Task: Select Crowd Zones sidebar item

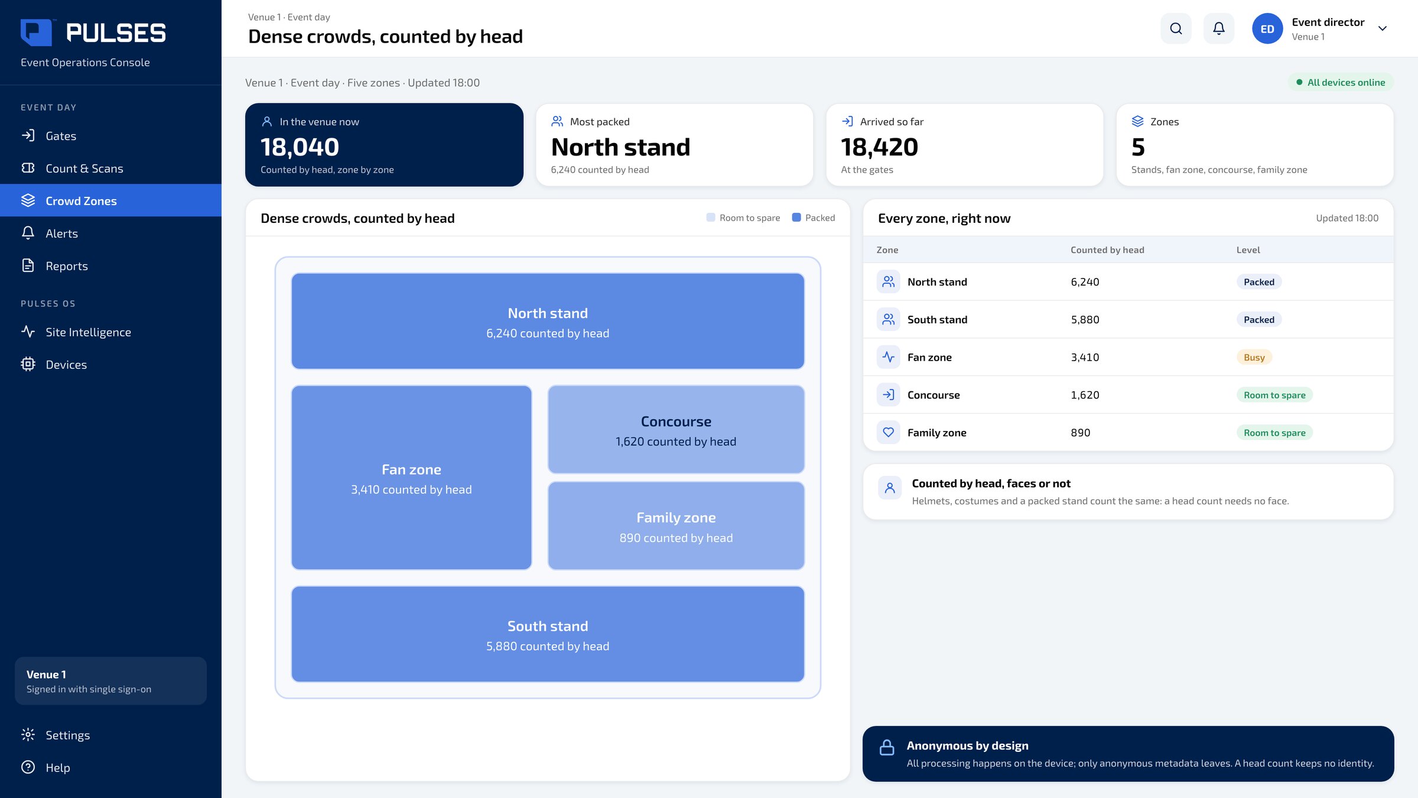Action: pos(110,200)
